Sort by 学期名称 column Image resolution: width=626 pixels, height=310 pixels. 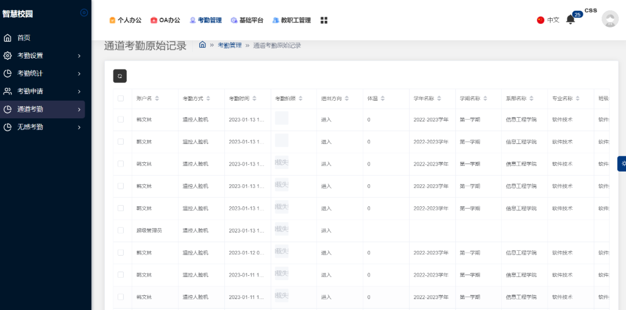485,99
